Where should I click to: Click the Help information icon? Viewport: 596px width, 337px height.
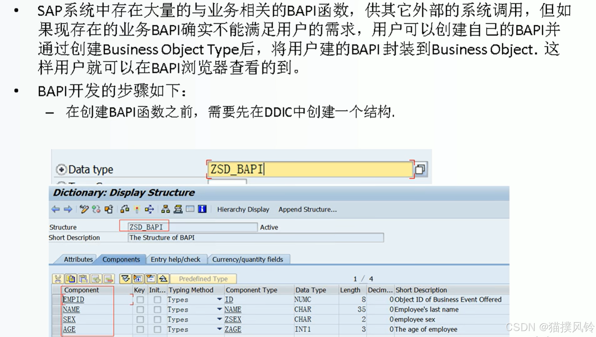click(202, 210)
